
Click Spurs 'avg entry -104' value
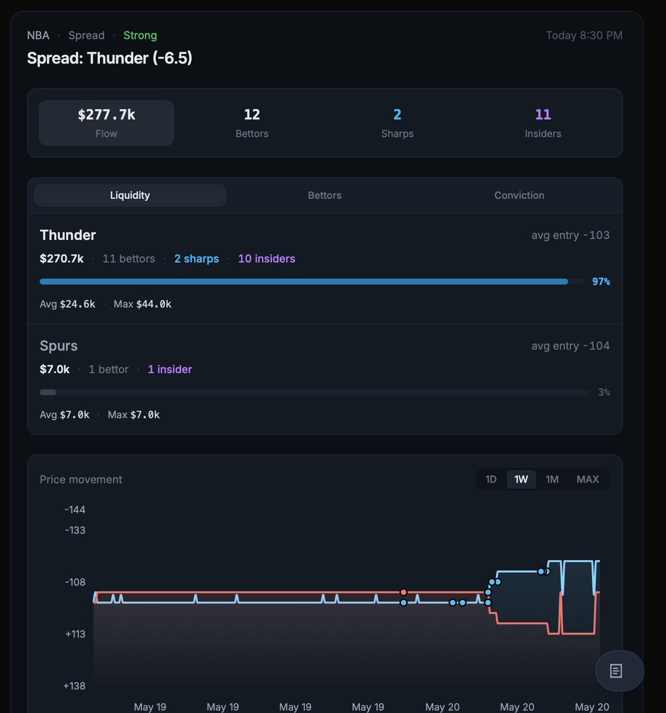(570, 346)
